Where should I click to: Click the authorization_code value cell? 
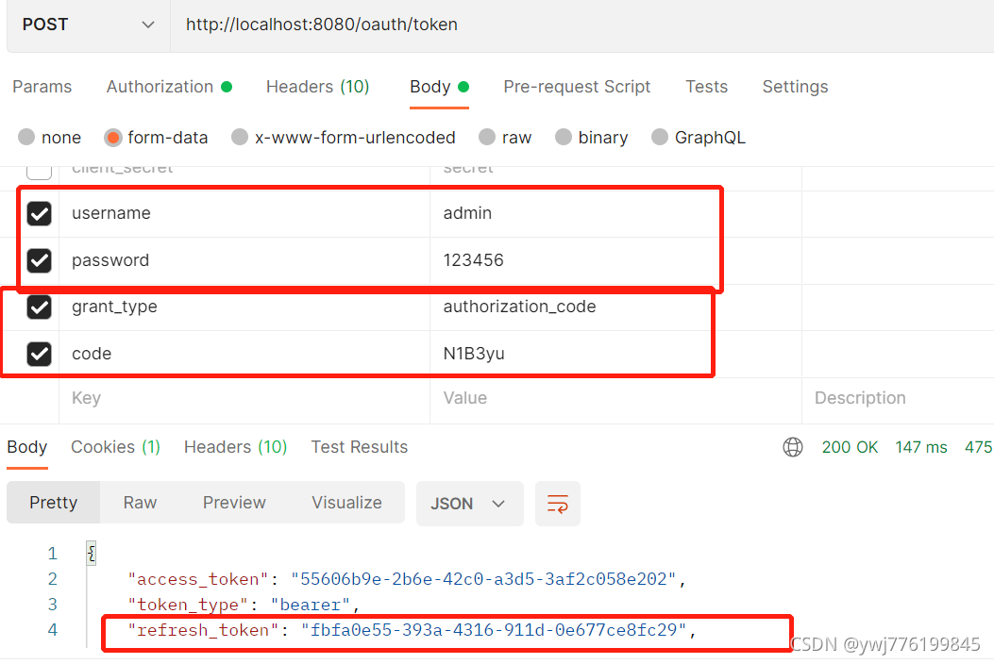[x=615, y=307]
